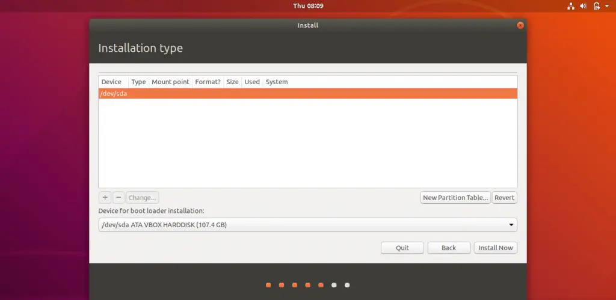616x300 pixels.
Task: Click the Mount point column header
Action: [170, 82]
